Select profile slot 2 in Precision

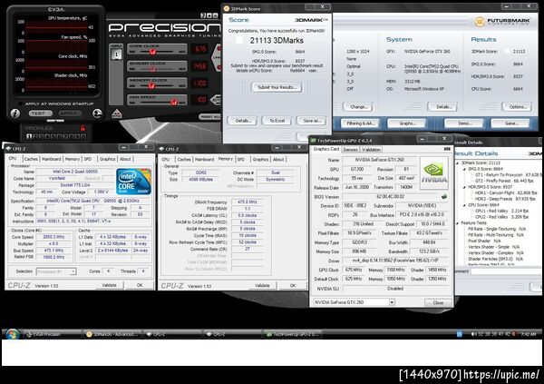point(35,136)
